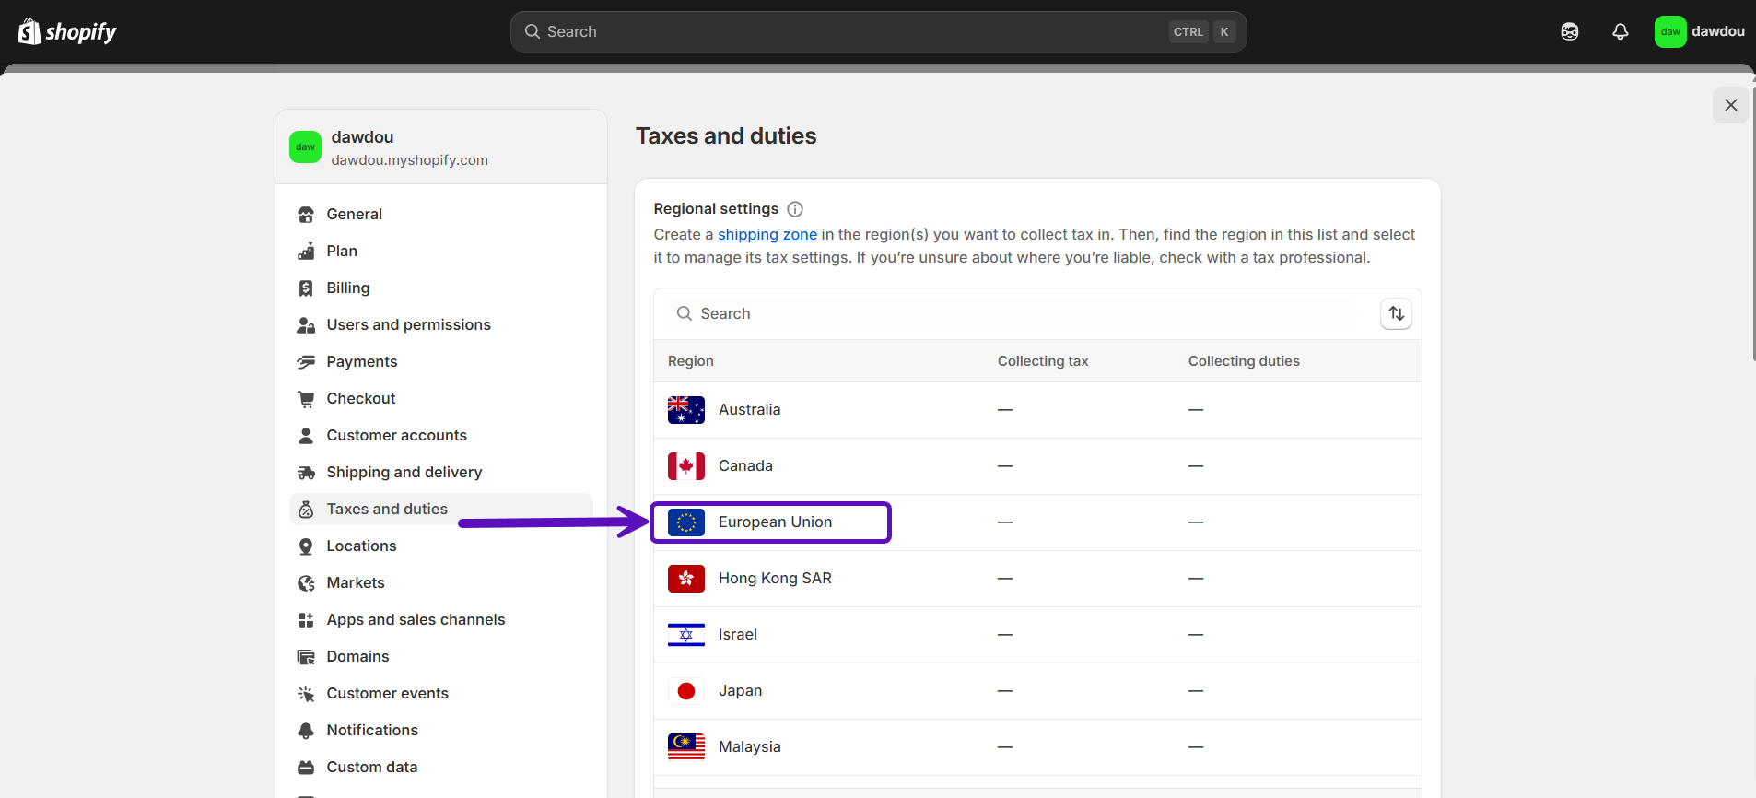Click the European Union flag icon
The height and width of the screenshot is (798, 1756).
tap(685, 522)
